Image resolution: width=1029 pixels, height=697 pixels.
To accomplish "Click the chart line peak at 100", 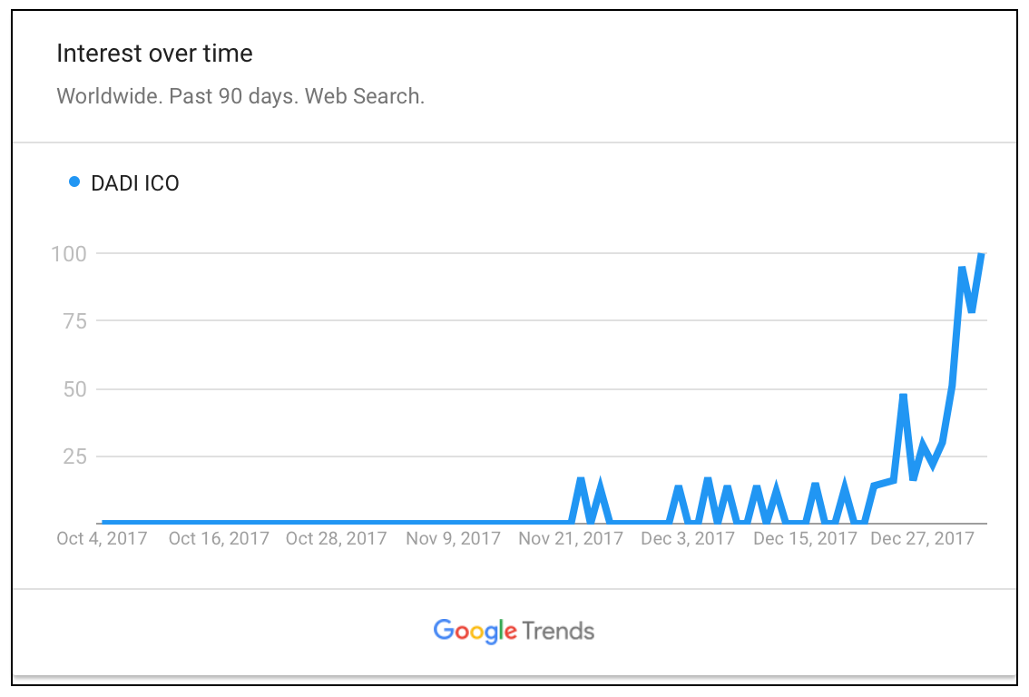I will coord(982,255).
